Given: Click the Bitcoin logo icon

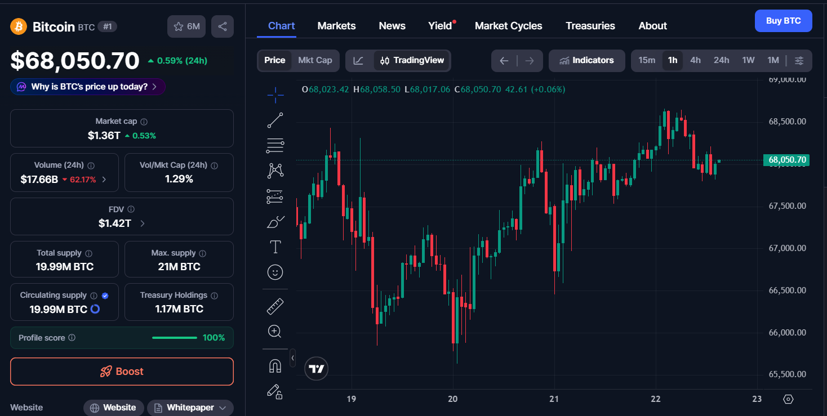Looking at the screenshot, I should coord(19,26).
